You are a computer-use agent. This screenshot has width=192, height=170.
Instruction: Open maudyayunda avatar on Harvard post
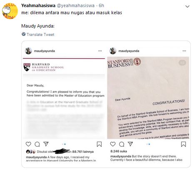[28, 51]
